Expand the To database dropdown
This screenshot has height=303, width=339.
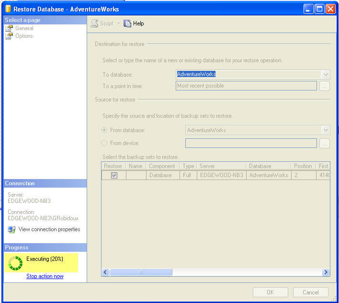coord(326,74)
